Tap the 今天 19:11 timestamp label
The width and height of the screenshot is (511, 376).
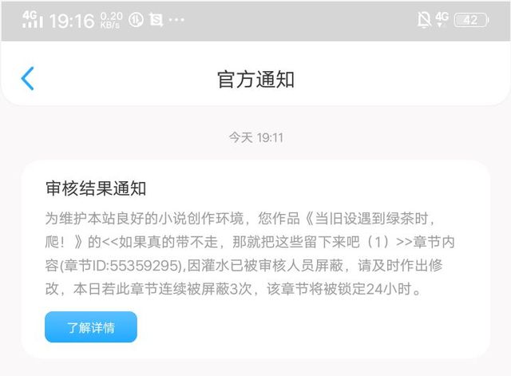pos(255,137)
